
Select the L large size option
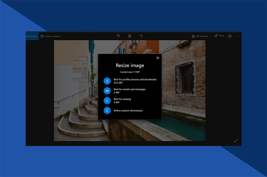click(107, 101)
